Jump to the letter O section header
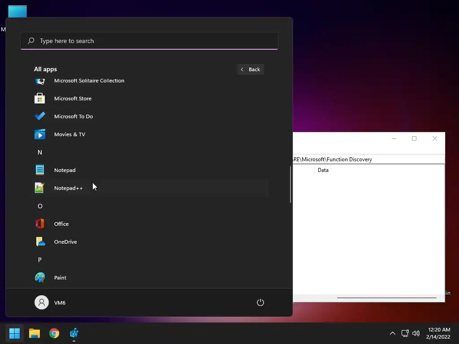Screen dimensions: 459x344 (x=40, y=206)
